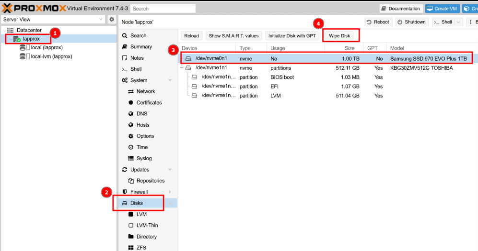Open Documentation from the header
The width and height of the screenshot is (478, 251).
[400, 9]
